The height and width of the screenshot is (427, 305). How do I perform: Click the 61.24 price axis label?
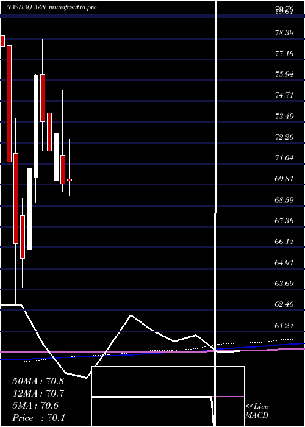284,325
